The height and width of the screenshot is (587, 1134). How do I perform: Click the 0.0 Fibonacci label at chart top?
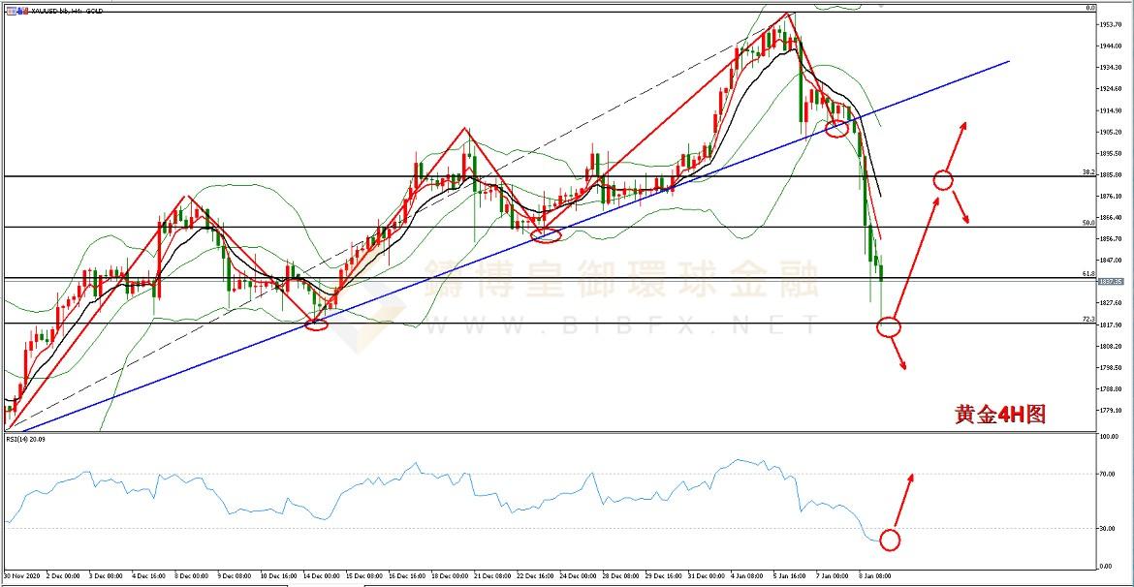[1089, 8]
